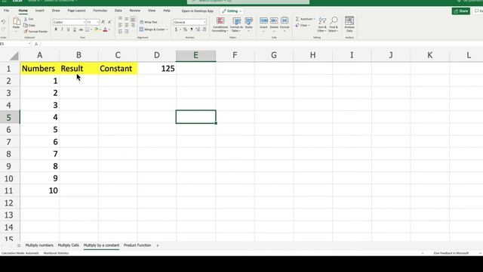Select column header F
The height and width of the screenshot is (272, 483).
[x=235, y=55]
